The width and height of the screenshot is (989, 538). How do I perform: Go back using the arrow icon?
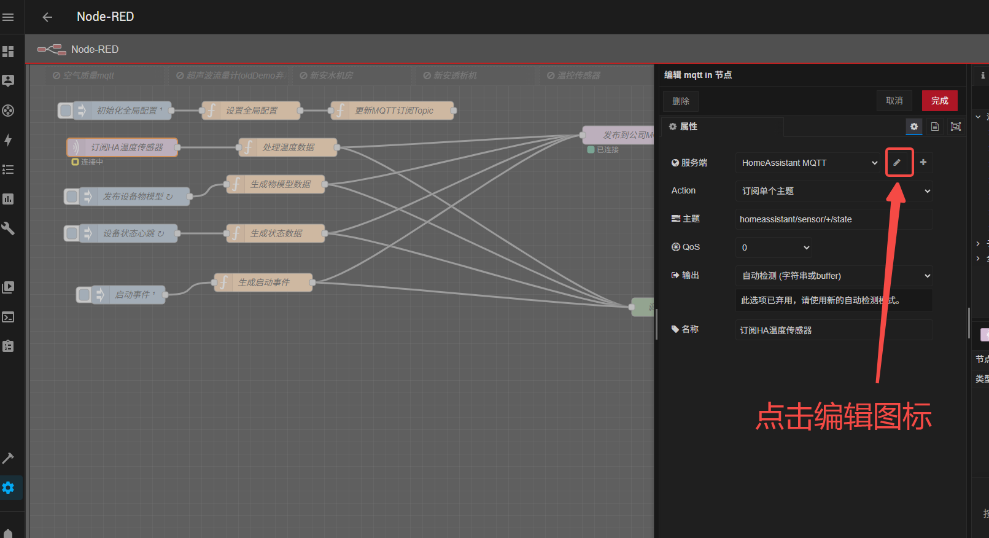47,17
